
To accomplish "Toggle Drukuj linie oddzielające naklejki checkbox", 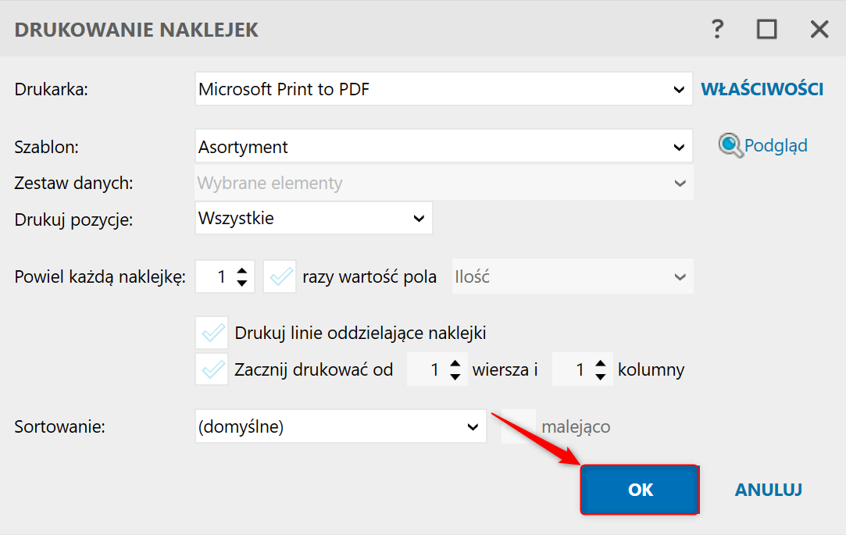I will tap(212, 333).
